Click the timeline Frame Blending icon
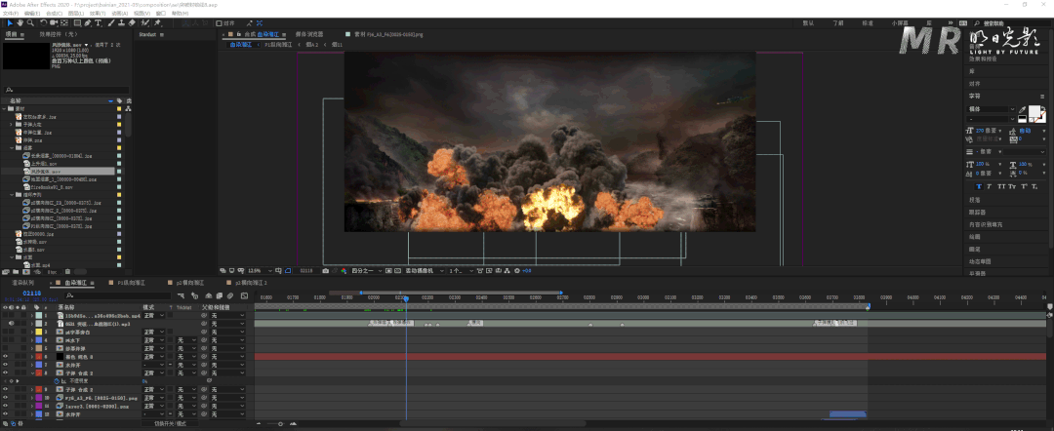 [220, 295]
